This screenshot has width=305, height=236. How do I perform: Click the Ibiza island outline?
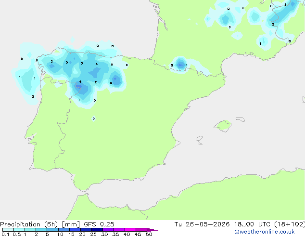click(x=199, y=139)
